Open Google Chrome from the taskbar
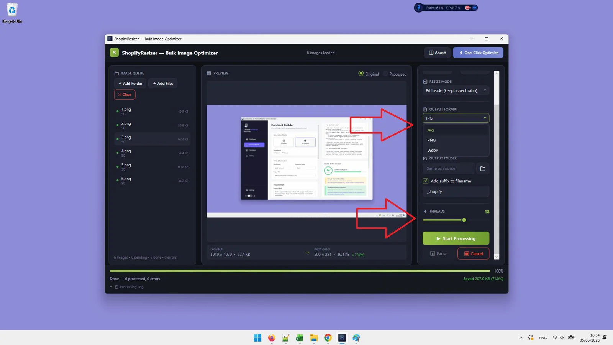 328,338
